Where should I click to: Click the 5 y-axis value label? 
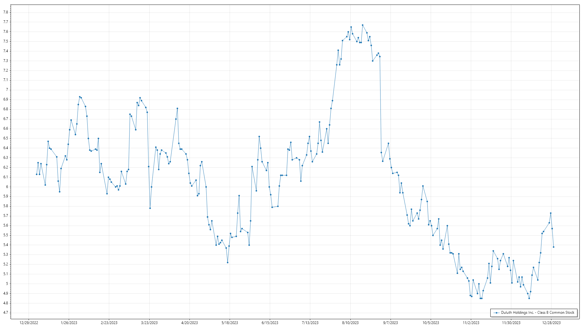click(x=7, y=284)
